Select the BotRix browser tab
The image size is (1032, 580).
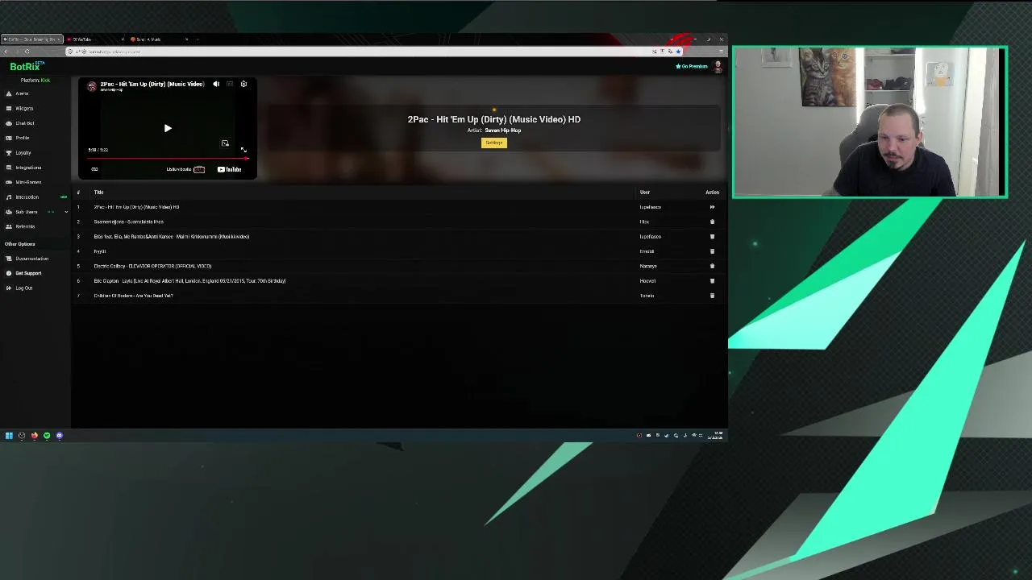pos(31,39)
